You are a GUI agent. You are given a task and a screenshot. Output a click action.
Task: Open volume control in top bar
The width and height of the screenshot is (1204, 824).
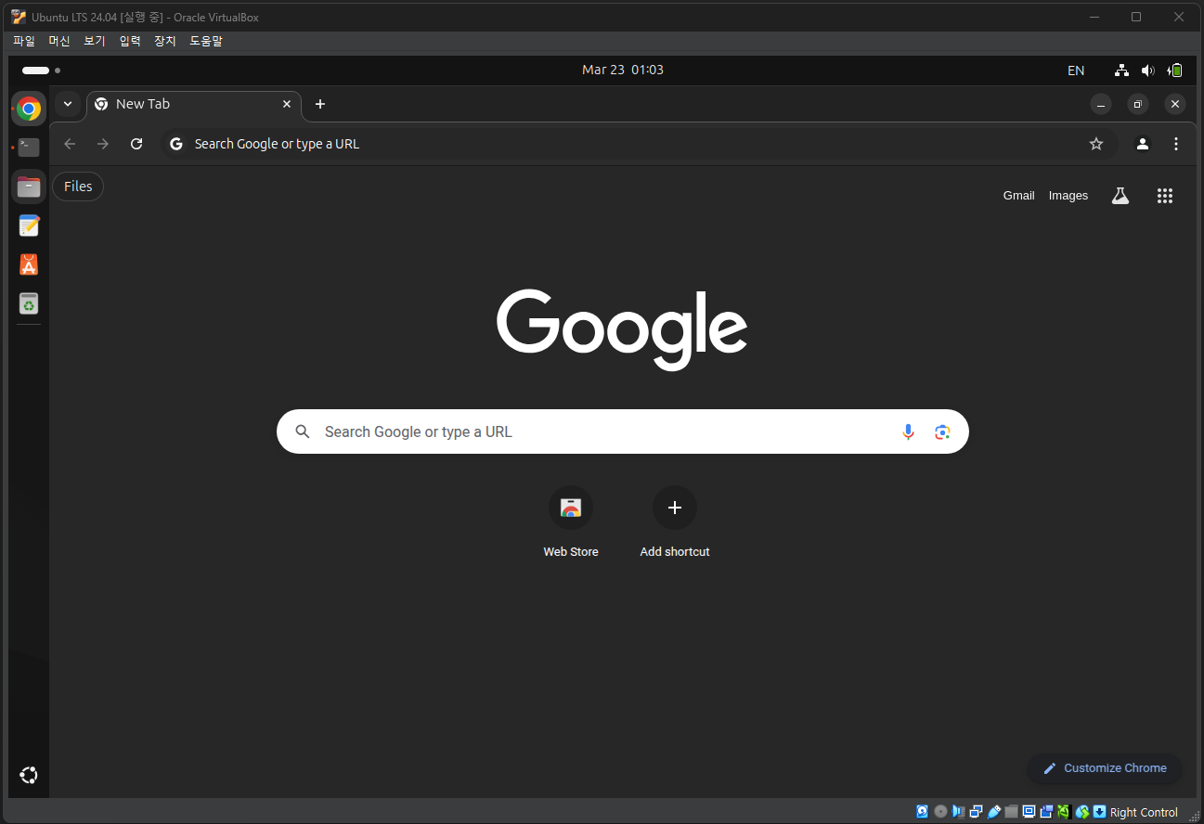click(x=1148, y=71)
